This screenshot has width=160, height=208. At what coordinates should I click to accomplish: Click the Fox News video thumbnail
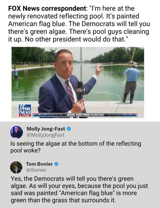point(78,82)
